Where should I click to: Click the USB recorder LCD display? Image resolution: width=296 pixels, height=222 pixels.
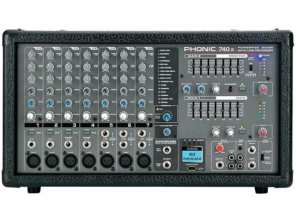point(192,155)
